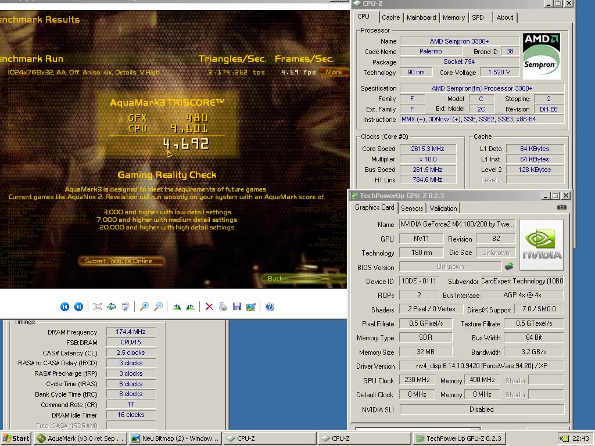Zoom out with the magnifier minus icon
Screen dimensions: 595x446
[158, 307]
